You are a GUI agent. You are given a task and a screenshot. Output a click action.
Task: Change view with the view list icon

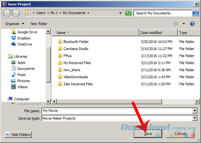(x=176, y=24)
